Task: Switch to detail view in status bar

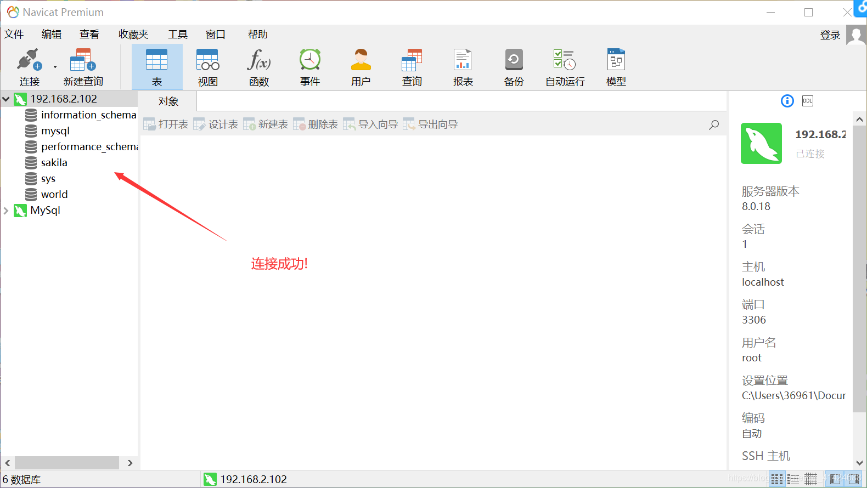Action: pos(811,479)
